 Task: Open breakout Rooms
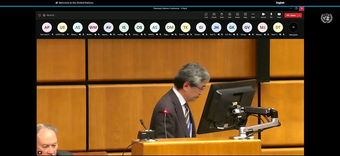point(238,15)
